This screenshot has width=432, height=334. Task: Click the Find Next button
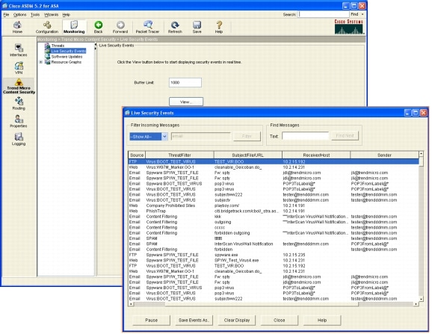pos(345,136)
